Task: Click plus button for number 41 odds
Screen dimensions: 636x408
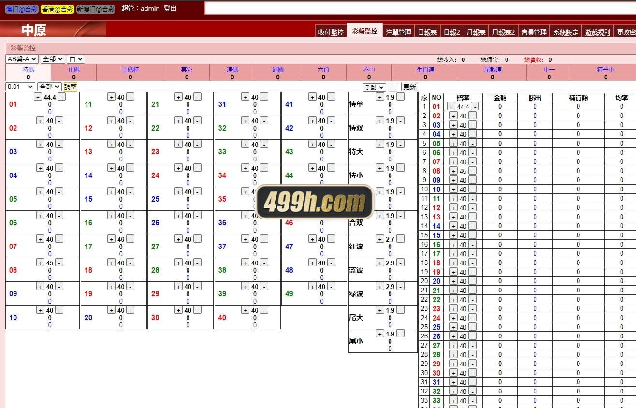Action: click(x=313, y=97)
